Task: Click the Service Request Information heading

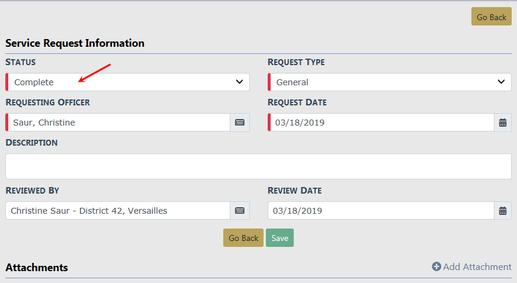Action: (75, 43)
